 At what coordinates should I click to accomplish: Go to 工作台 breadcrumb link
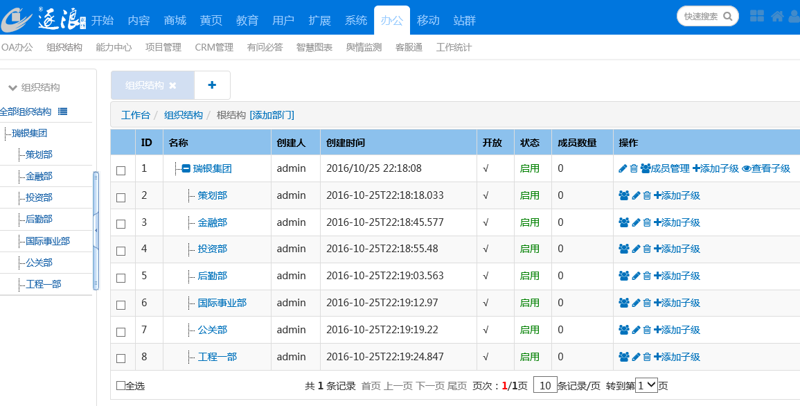pyautogui.click(x=136, y=115)
